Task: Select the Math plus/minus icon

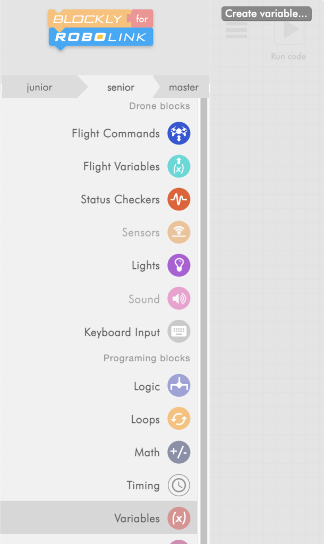Action: pyautogui.click(x=179, y=452)
